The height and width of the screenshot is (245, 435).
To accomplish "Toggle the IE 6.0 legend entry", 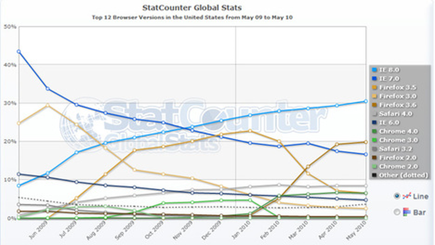I will [x=391, y=123].
